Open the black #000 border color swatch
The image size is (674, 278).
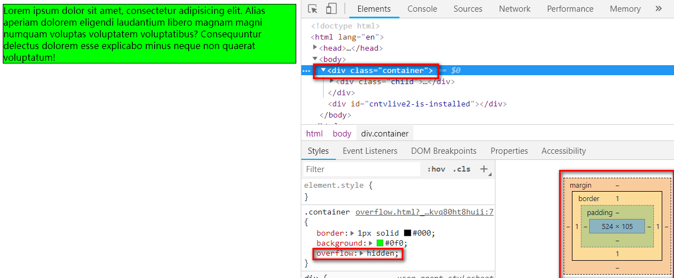(x=407, y=233)
